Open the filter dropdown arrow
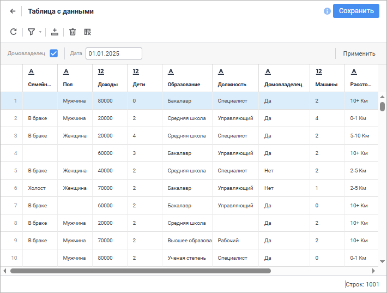 click(x=40, y=32)
